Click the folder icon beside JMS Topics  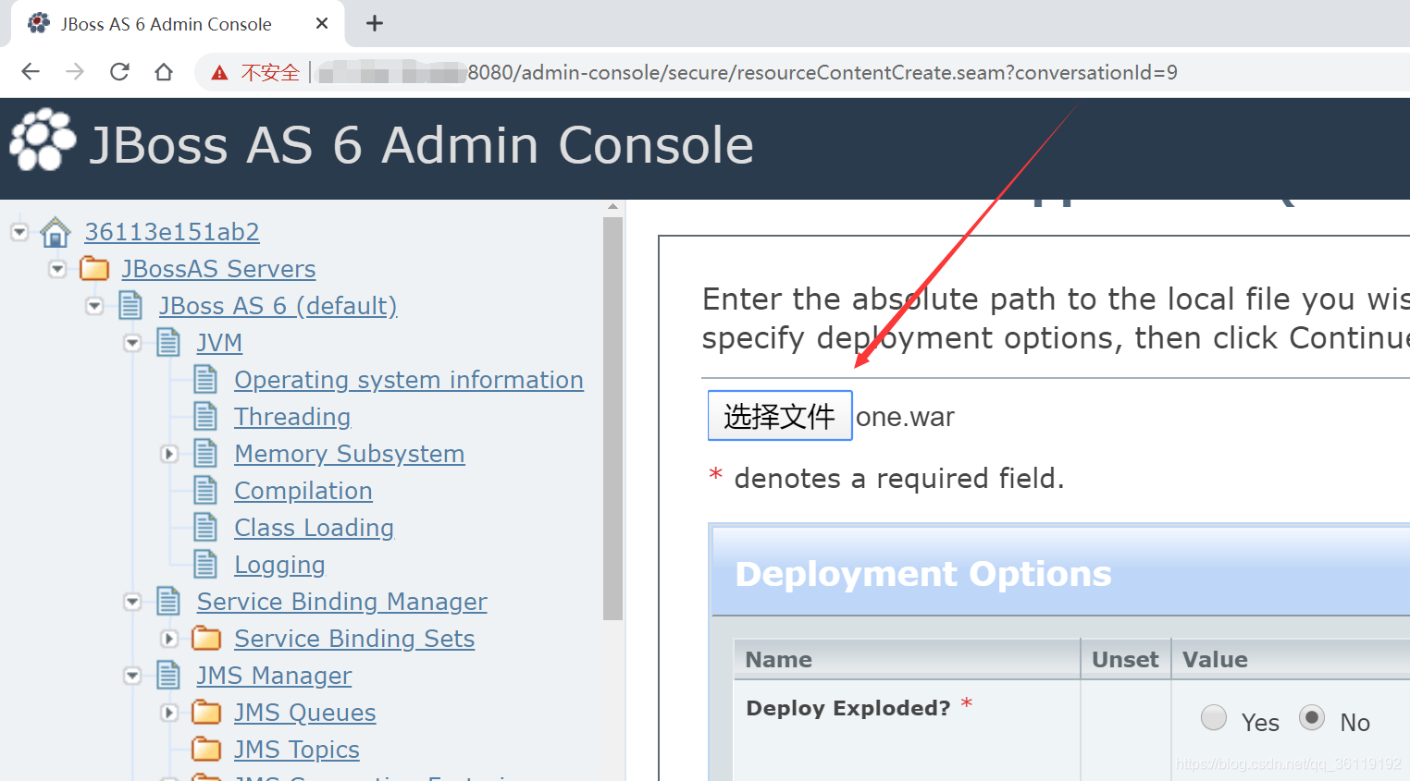click(x=206, y=750)
